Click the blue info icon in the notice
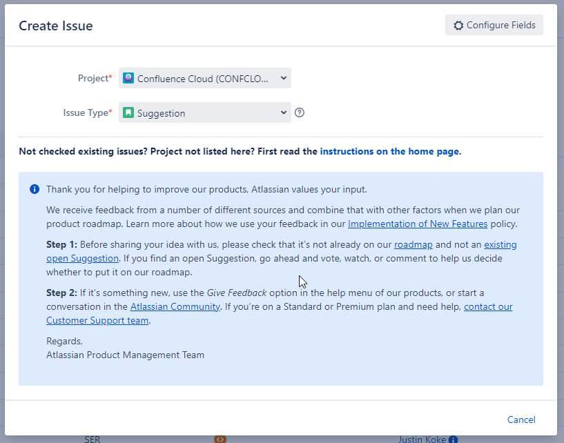The height and width of the screenshot is (443, 564). [x=35, y=189]
